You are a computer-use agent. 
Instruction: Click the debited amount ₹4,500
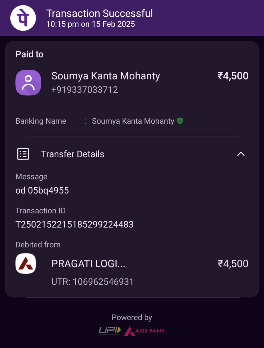(233, 264)
